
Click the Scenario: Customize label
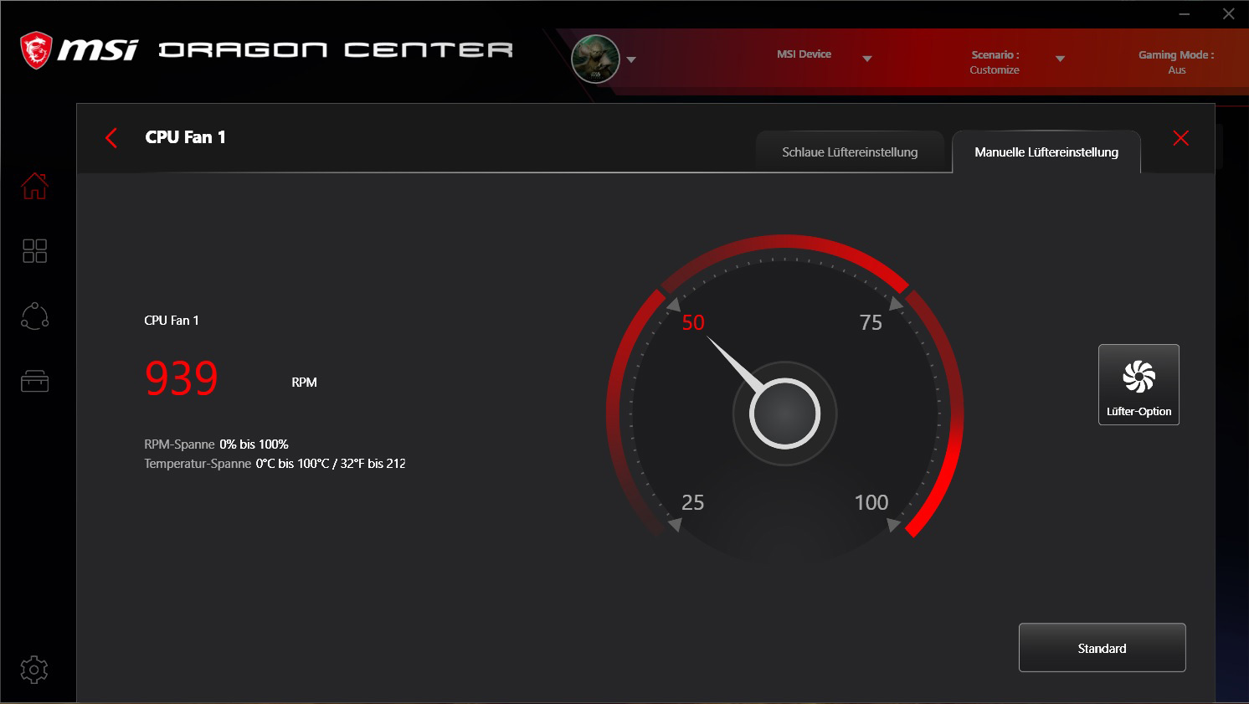(995, 62)
